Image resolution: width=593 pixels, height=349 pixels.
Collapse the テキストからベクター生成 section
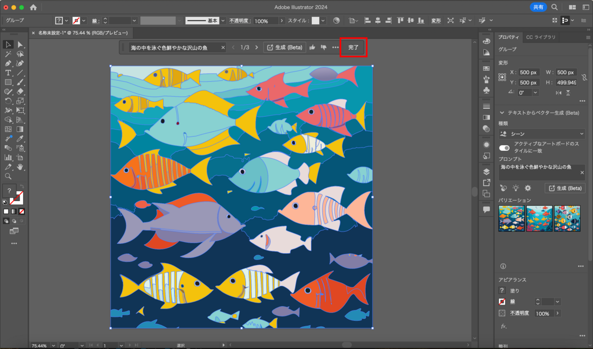502,113
